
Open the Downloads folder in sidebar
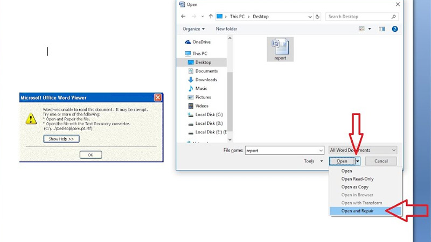[203, 80]
